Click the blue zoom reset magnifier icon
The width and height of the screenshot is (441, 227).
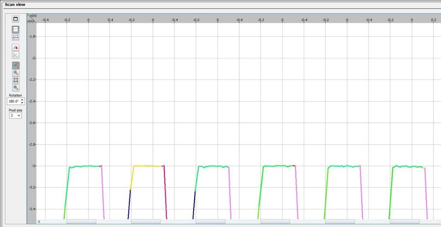tap(16, 88)
